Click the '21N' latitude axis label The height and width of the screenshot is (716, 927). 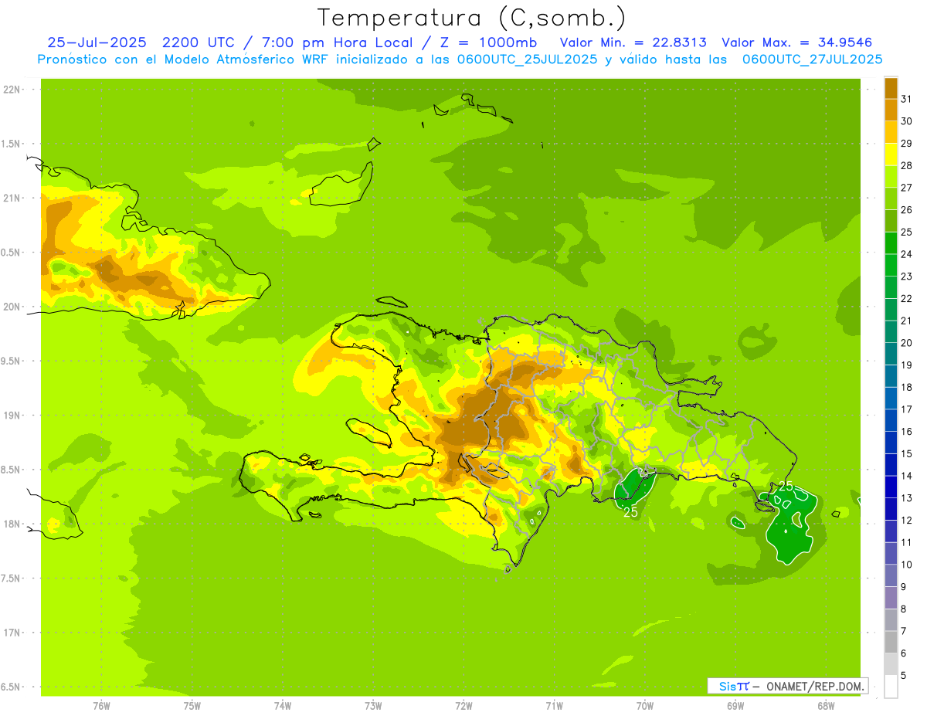click(x=11, y=199)
